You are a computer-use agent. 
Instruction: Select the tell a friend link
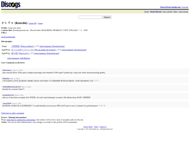pyautogui.click(x=167, y=12)
